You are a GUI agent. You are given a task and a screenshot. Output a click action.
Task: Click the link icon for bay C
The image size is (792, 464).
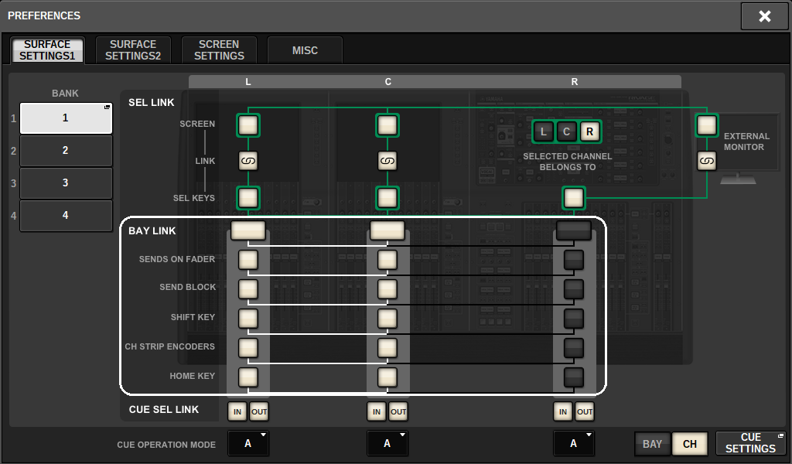(387, 161)
